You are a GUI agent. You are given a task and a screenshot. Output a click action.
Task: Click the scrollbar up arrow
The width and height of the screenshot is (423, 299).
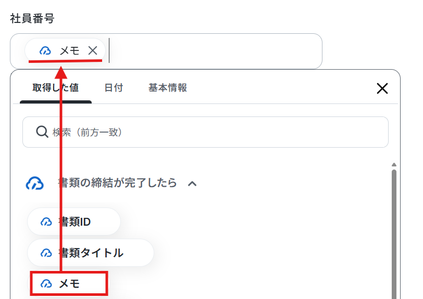point(394,165)
